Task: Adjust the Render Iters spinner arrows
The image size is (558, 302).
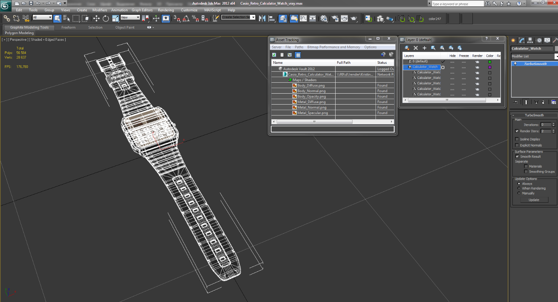Action: 553,131
